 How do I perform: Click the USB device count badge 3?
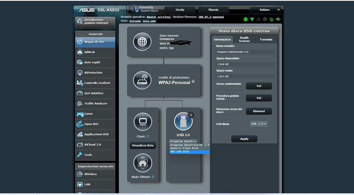191,115
